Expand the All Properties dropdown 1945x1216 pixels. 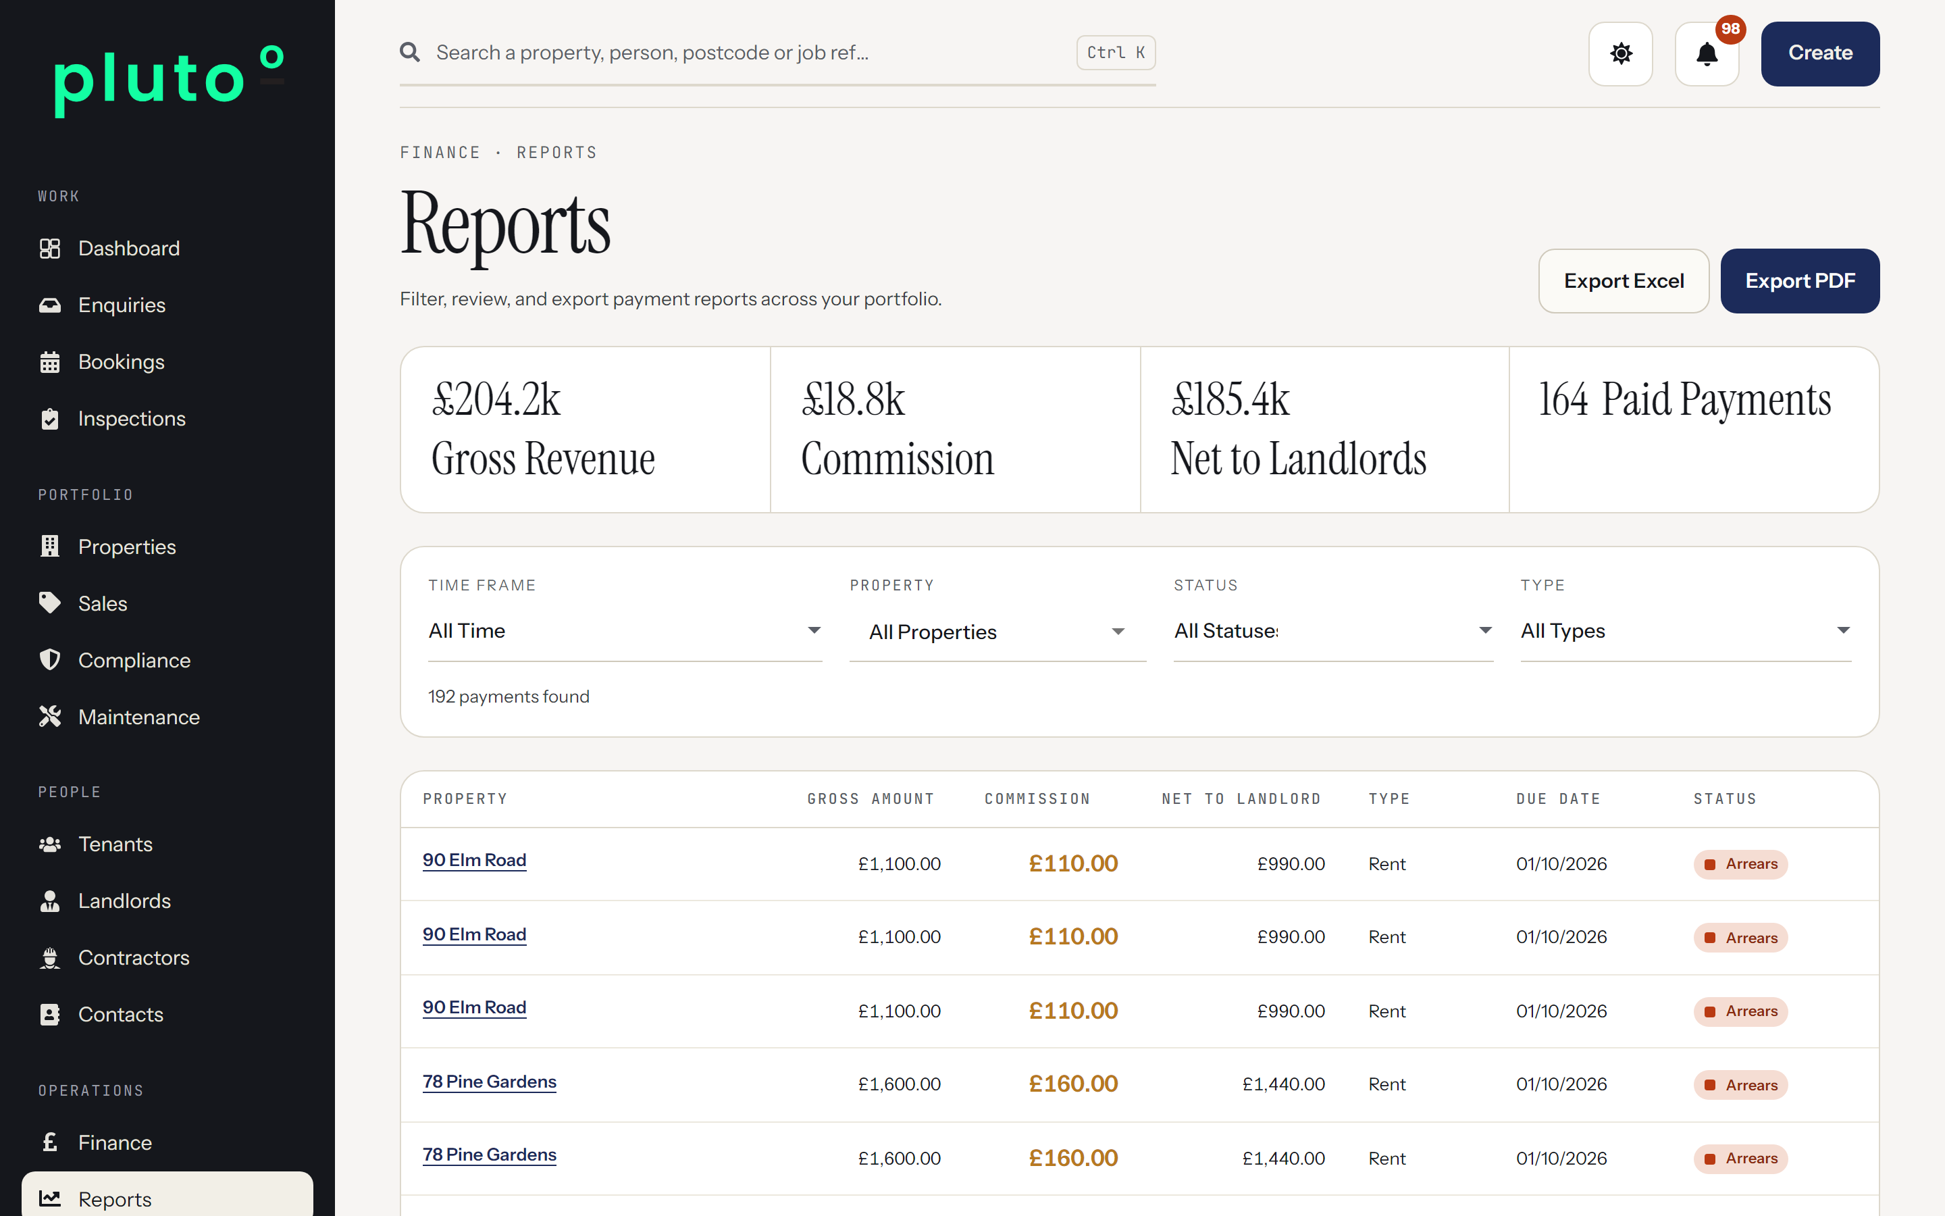pyautogui.click(x=997, y=632)
